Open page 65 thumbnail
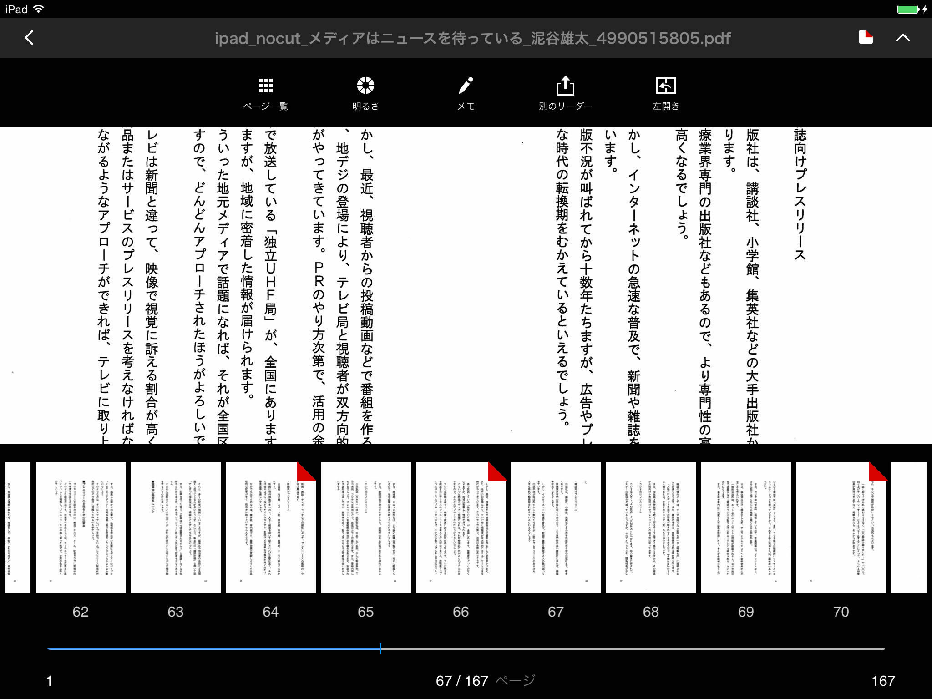The height and width of the screenshot is (699, 932). [x=366, y=528]
